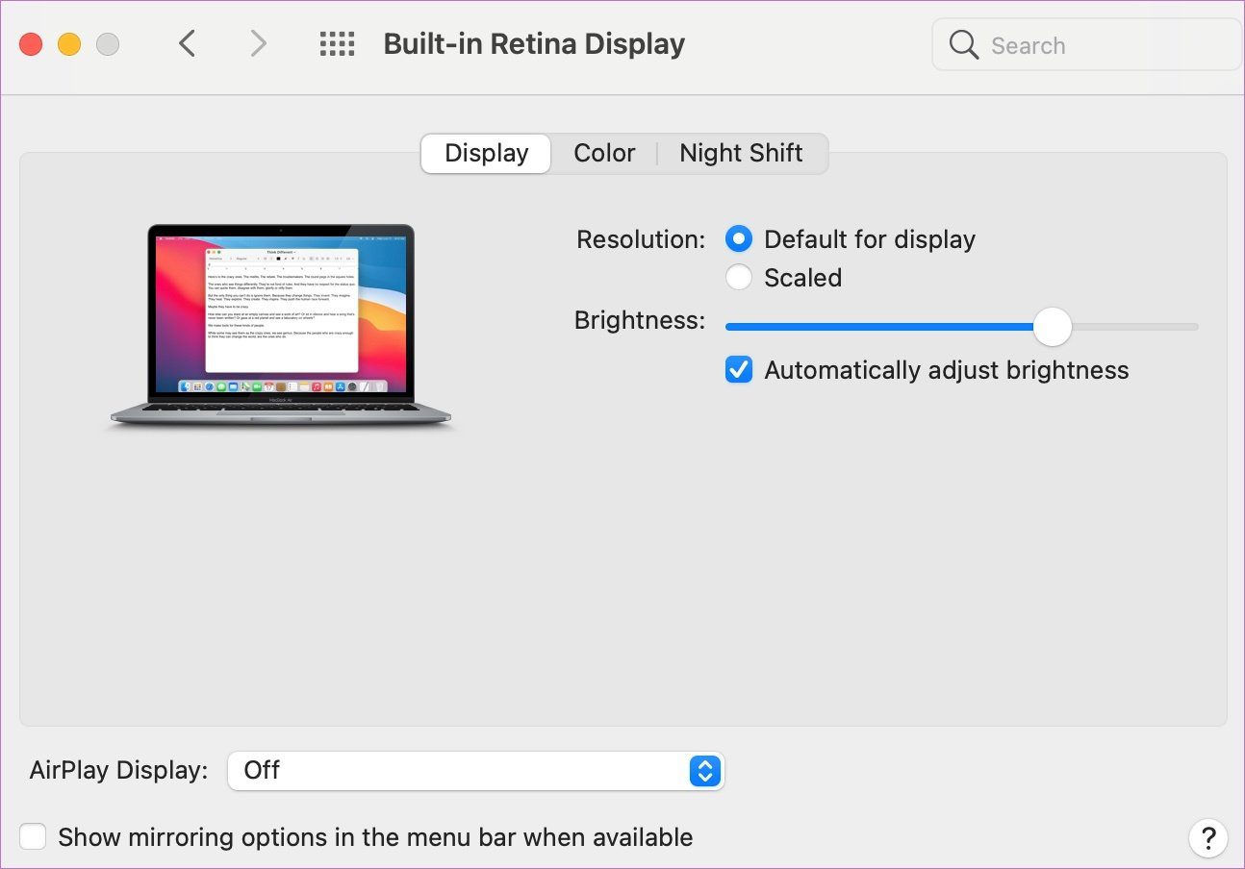Choose the Scaled resolution option

point(739,277)
